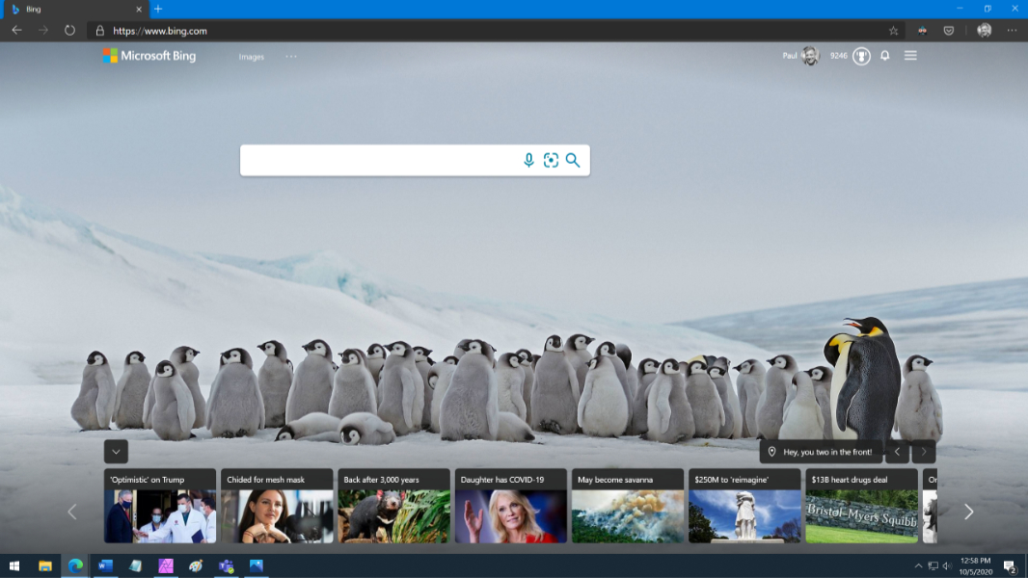Open Microsoft Rewards medal icon
This screenshot has width=1028, height=578.
tap(861, 56)
